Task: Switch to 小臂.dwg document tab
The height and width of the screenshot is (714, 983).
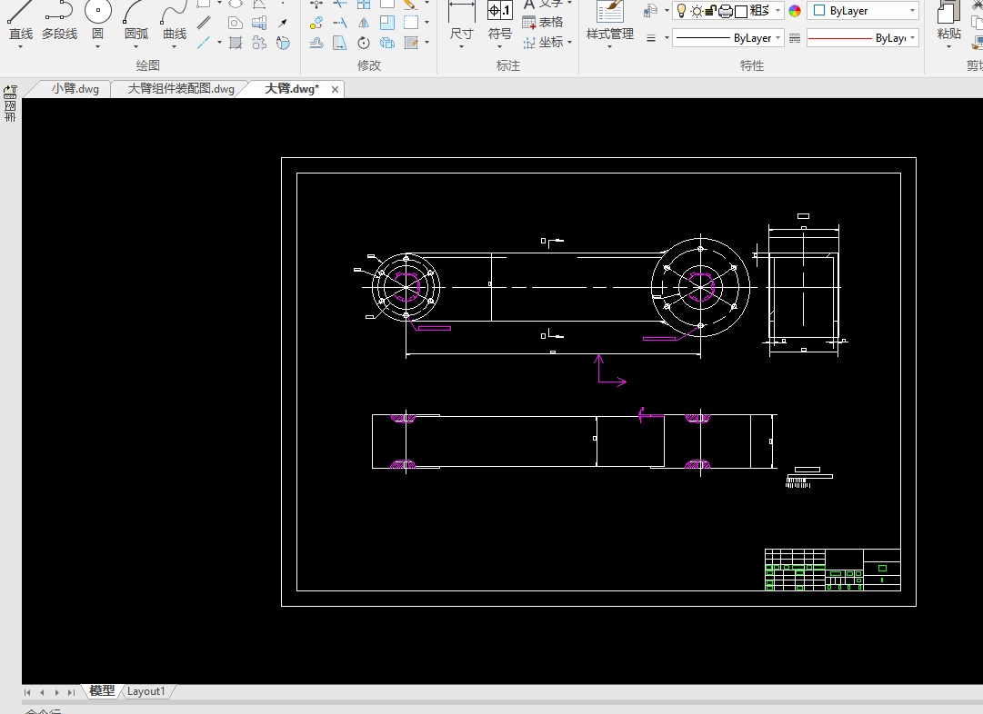Action: click(75, 89)
